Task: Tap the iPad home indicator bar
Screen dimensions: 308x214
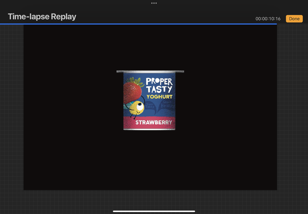Action: click(154, 211)
